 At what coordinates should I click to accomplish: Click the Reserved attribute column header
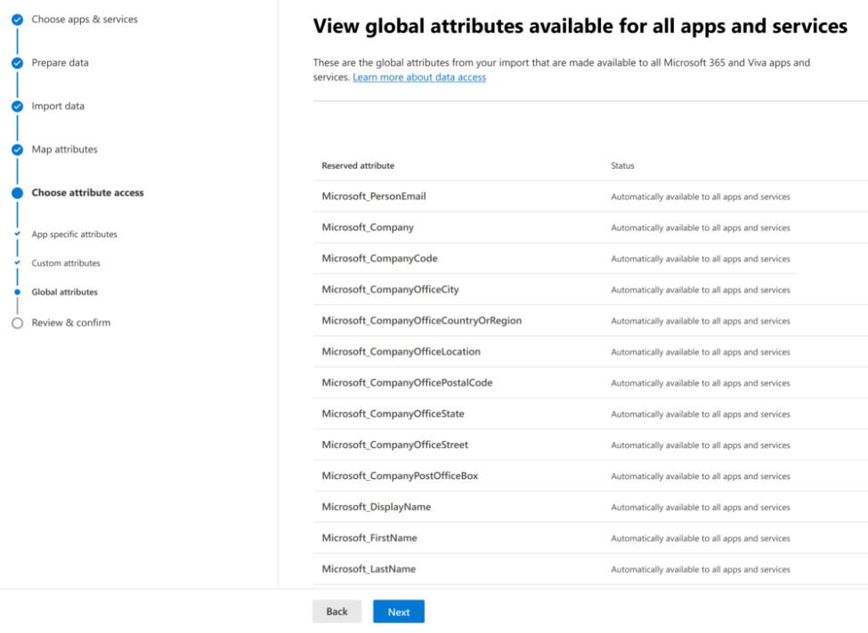coord(357,165)
